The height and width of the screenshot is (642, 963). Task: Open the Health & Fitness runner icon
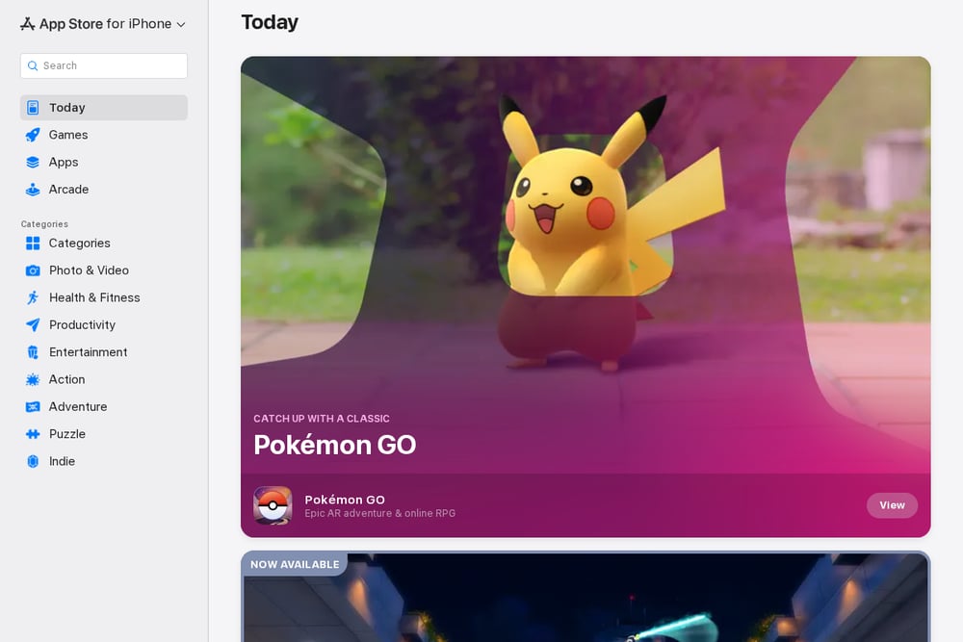tap(33, 297)
